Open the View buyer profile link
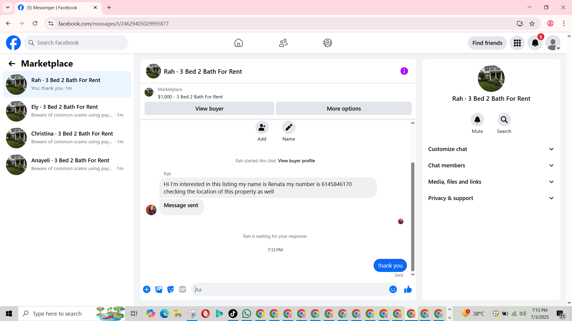 point(296,161)
